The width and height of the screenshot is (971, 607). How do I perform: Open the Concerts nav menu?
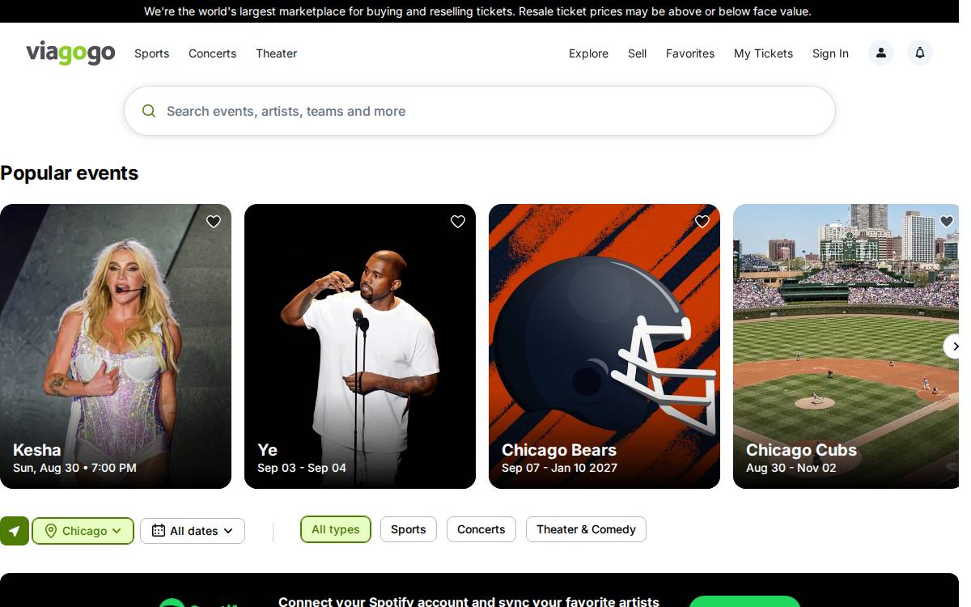pyautogui.click(x=213, y=53)
